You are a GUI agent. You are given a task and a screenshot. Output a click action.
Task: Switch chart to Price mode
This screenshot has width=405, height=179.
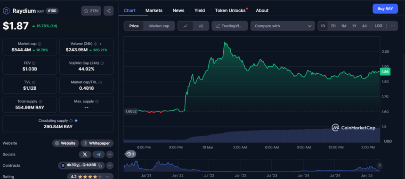[x=134, y=26]
